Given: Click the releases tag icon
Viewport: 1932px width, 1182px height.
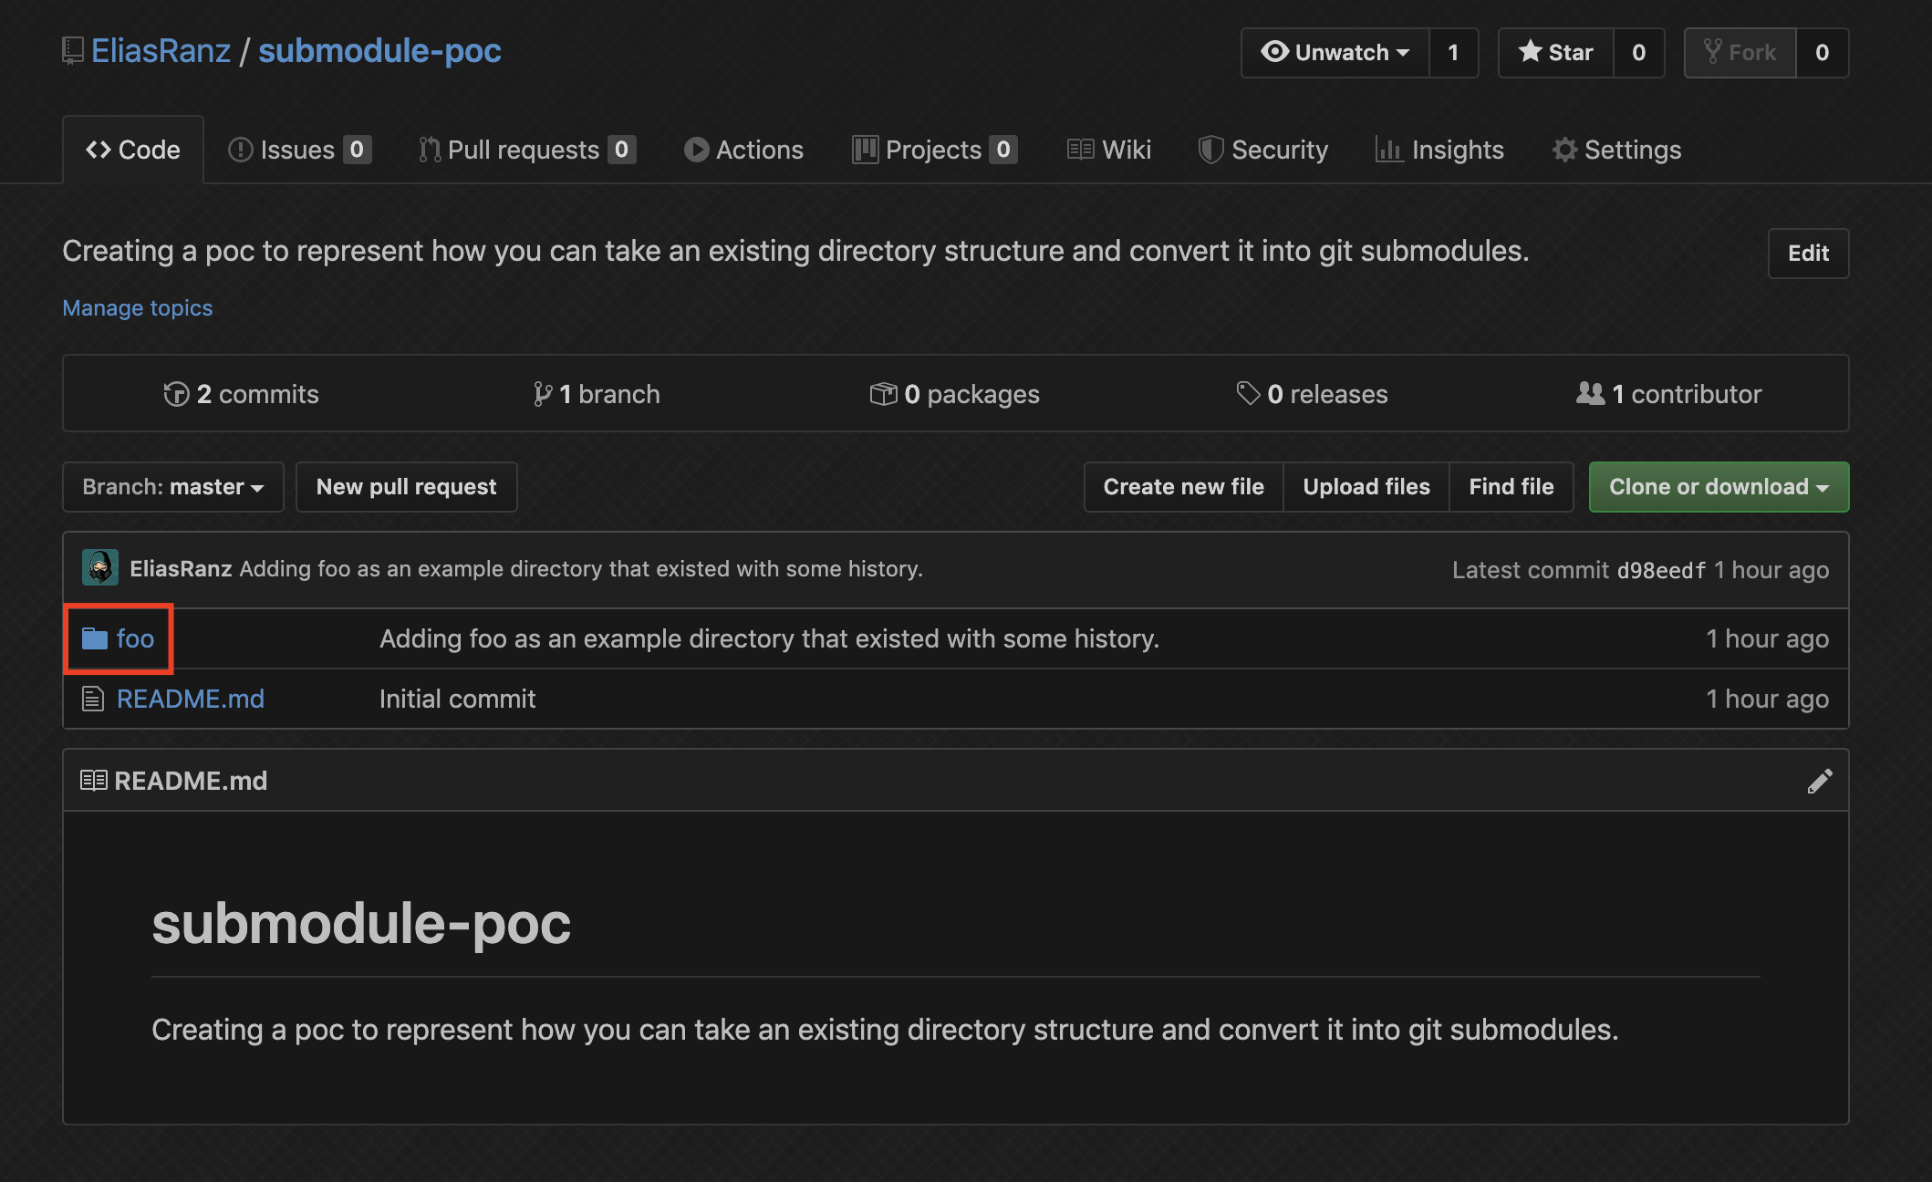Looking at the screenshot, I should [x=1248, y=393].
